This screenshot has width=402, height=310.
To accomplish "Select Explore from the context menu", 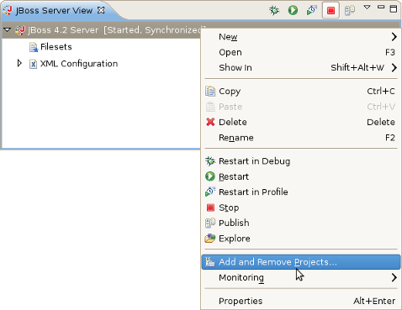I will pyautogui.click(x=301, y=239).
